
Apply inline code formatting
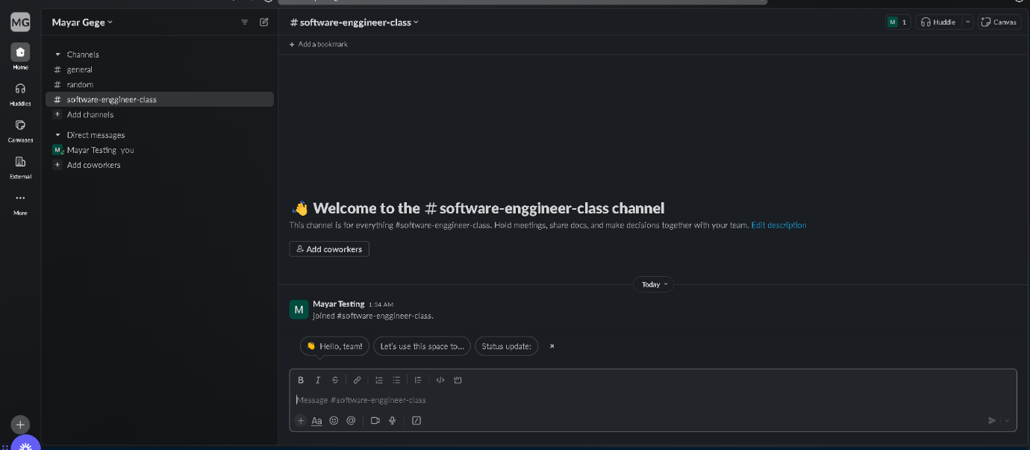440,380
